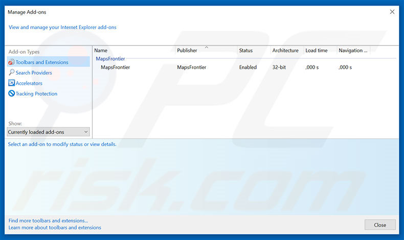Screen dimensions: 404x240
Task: Open the Accelerators add-on type
Action: [29, 83]
